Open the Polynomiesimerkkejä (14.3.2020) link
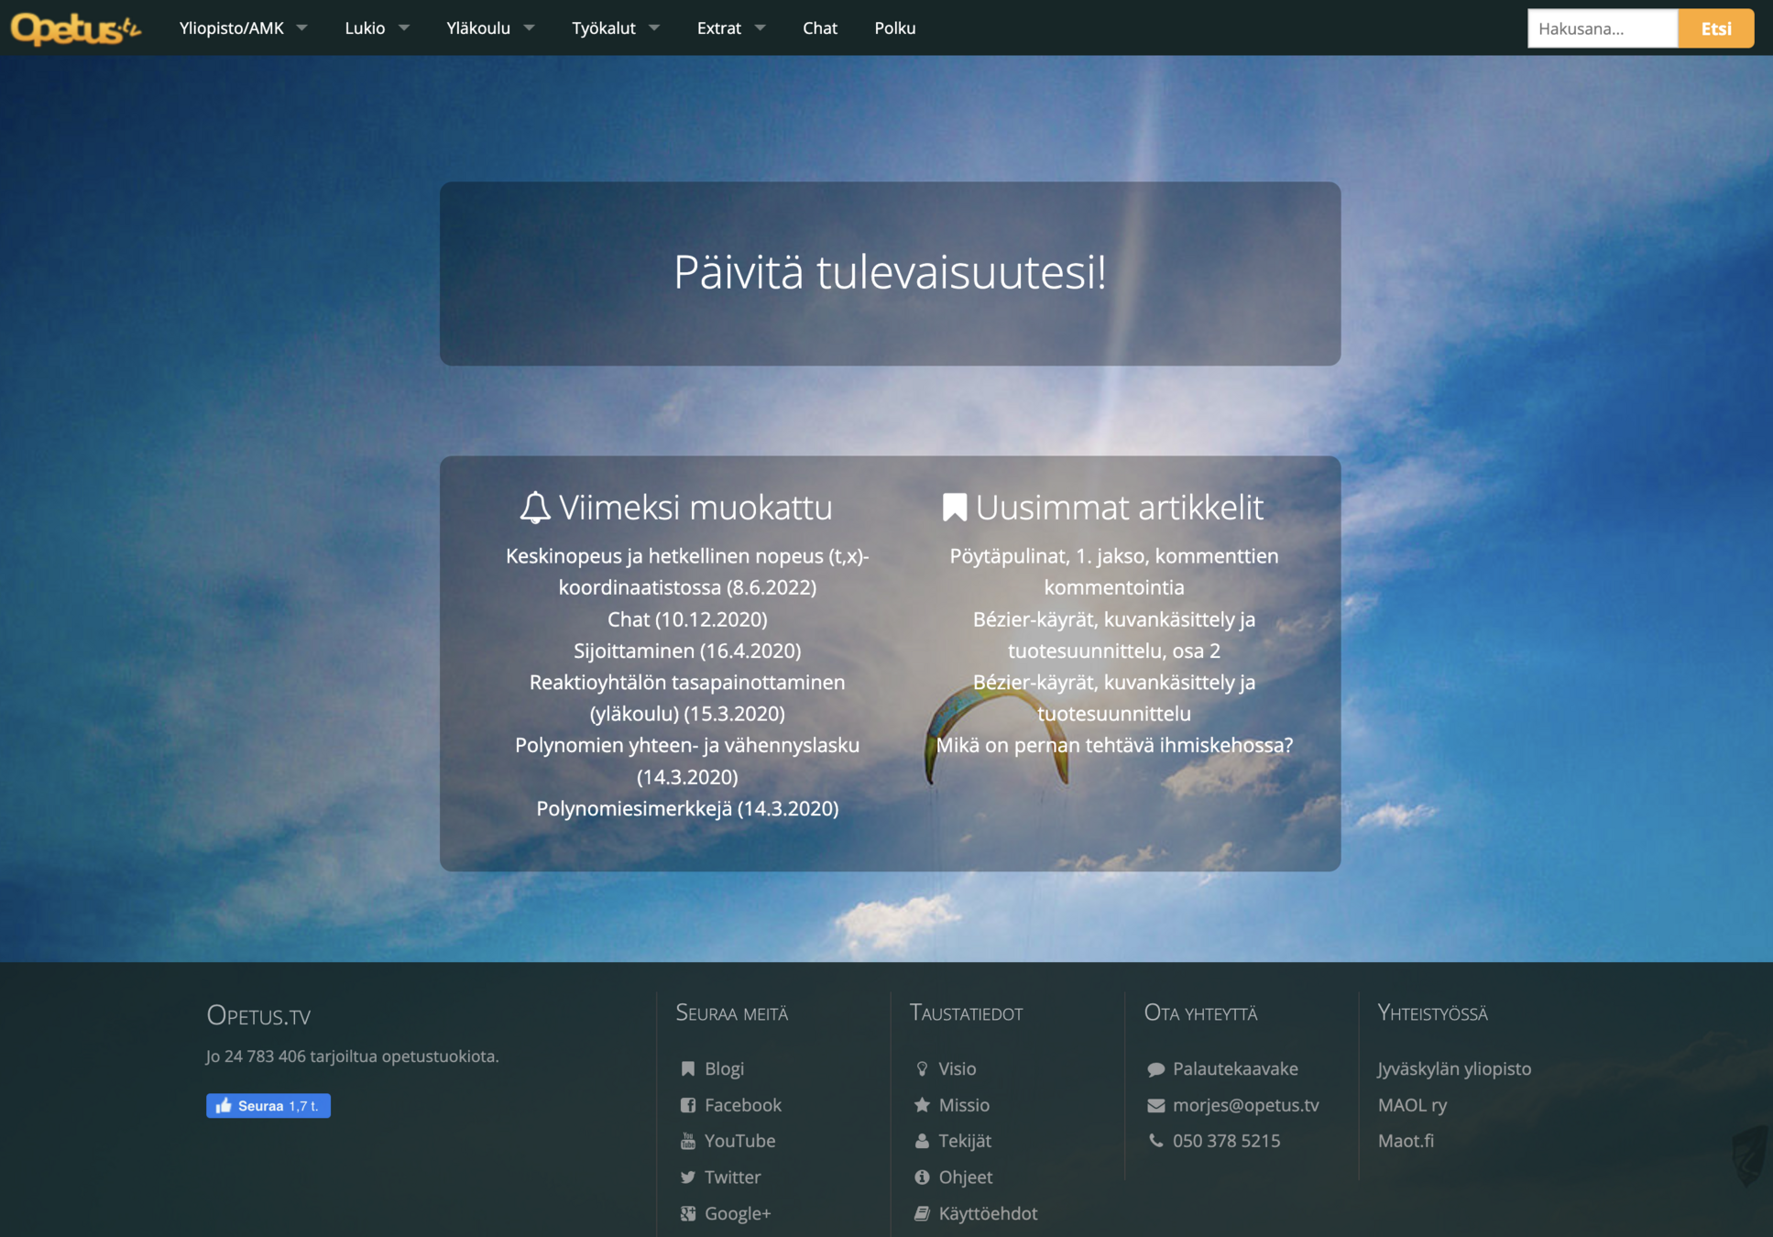 687,808
